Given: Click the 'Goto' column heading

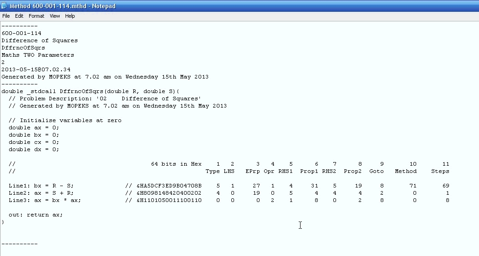Looking at the screenshot, I should point(377,172).
